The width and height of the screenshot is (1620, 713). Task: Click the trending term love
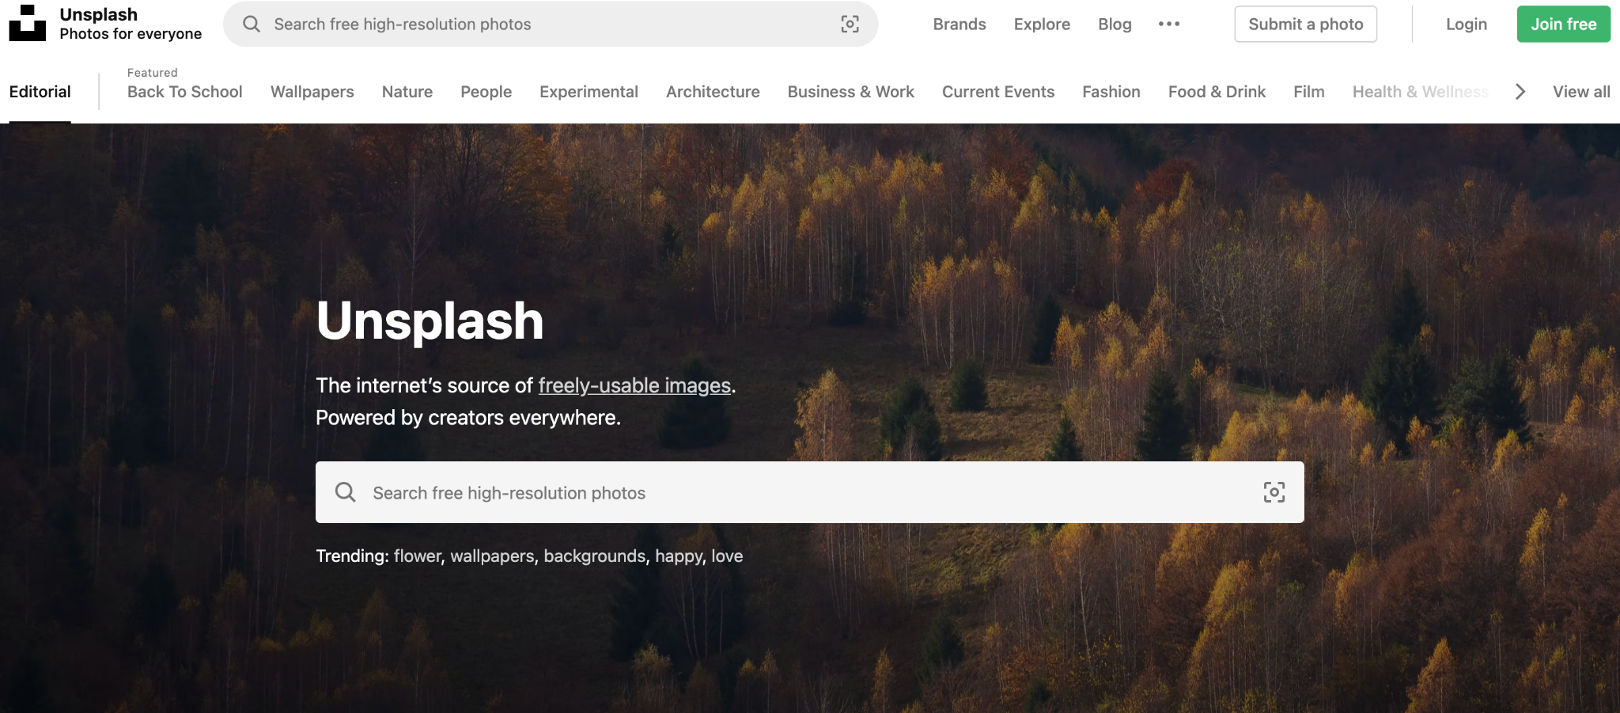(x=727, y=556)
